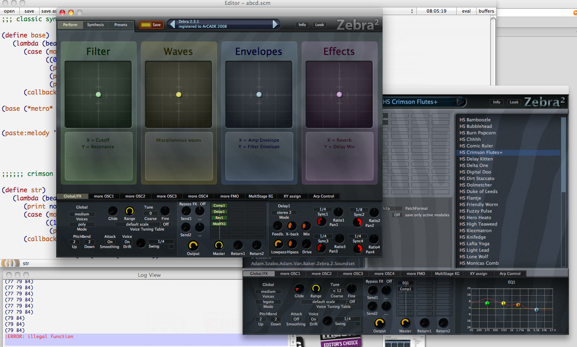This screenshot has height=347, width=577.
Task: Toggle Voice Drift On in front Zebra window
Action: coord(127,242)
